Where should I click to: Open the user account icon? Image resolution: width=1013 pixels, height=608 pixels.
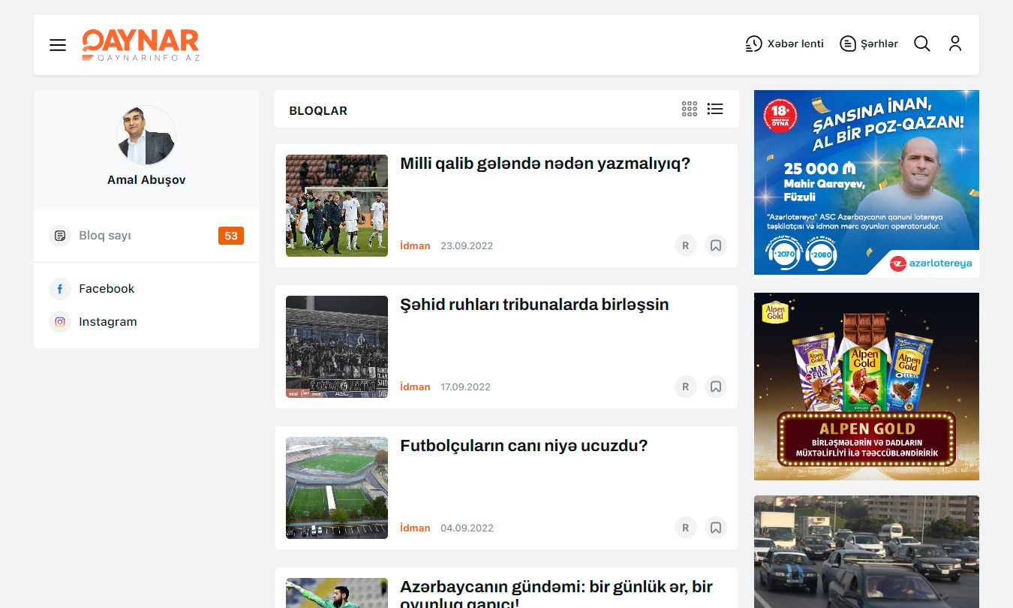pyautogui.click(x=954, y=44)
